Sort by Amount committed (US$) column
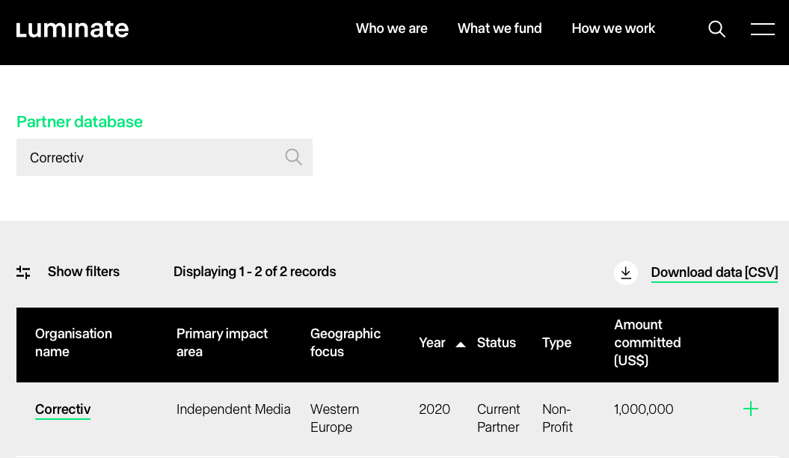The height and width of the screenshot is (458, 789). [647, 343]
